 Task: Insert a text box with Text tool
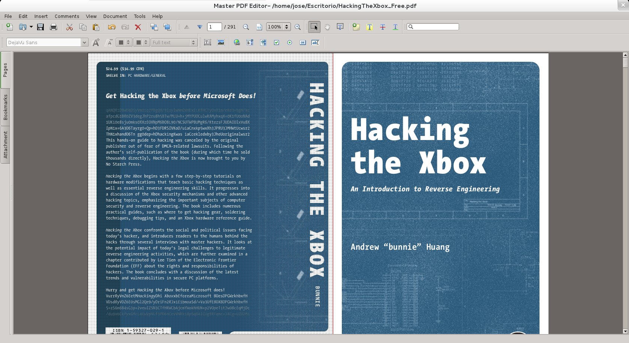(x=207, y=42)
